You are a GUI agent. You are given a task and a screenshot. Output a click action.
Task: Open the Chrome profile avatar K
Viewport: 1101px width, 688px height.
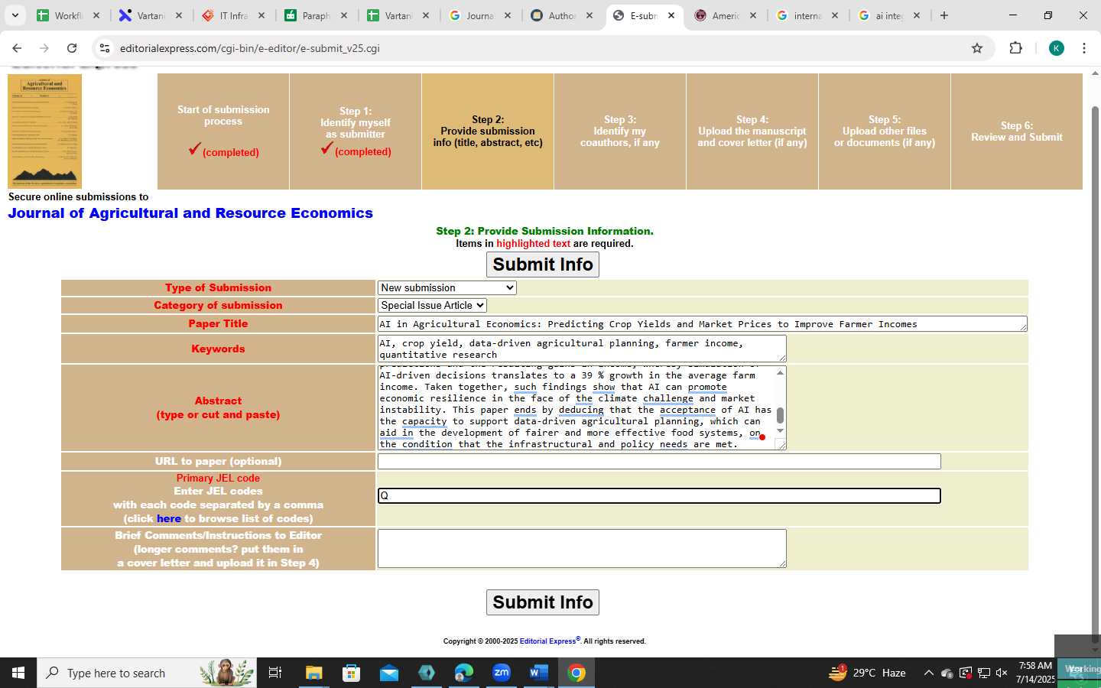(1057, 48)
